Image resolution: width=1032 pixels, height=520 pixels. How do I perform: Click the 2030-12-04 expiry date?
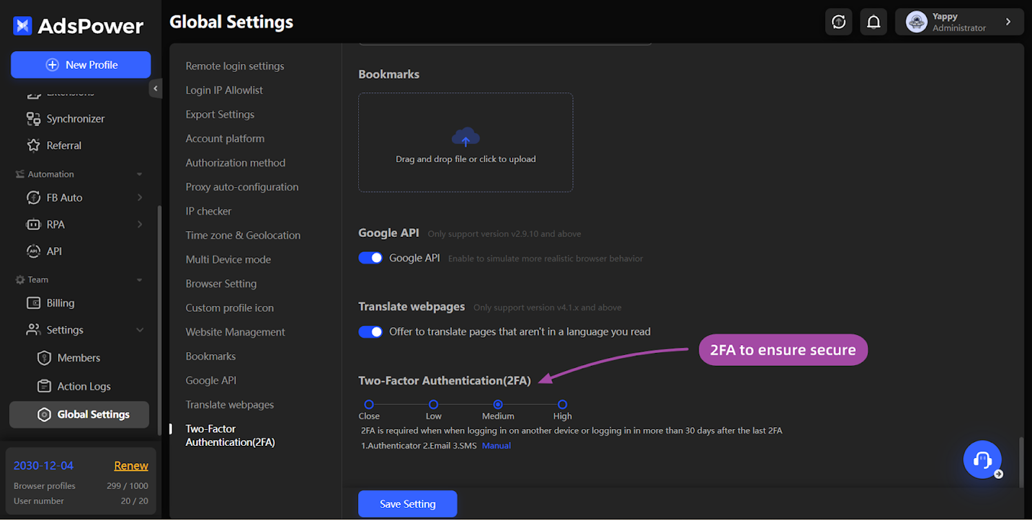click(x=43, y=466)
